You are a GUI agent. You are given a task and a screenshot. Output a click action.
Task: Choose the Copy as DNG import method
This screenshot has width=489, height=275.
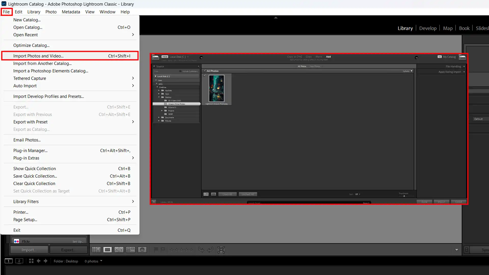click(295, 57)
